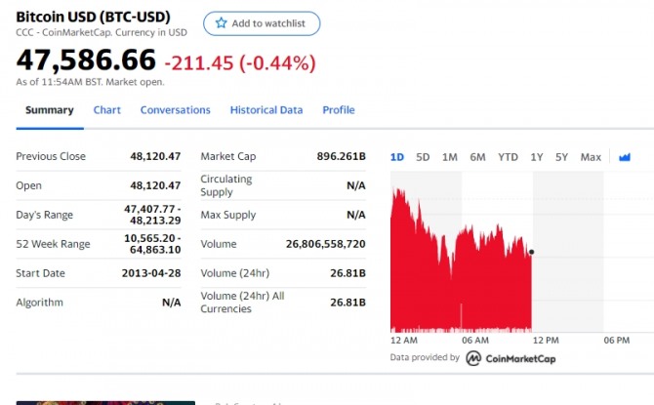
Task: Set chart range to 1M
Action: click(x=450, y=157)
